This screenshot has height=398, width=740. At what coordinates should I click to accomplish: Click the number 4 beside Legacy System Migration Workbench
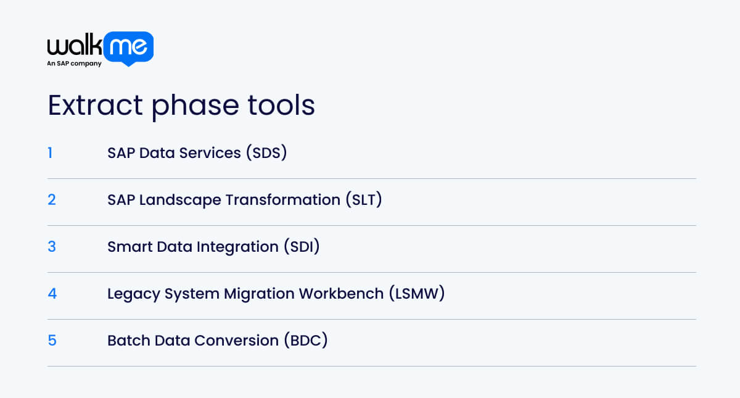(52, 293)
